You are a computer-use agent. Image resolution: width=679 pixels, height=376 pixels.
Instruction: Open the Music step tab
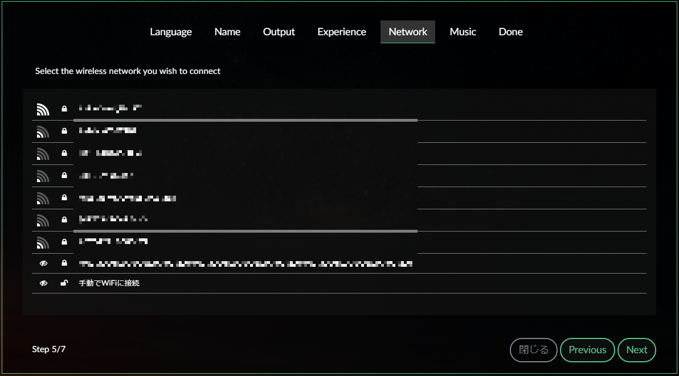pyautogui.click(x=463, y=32)
